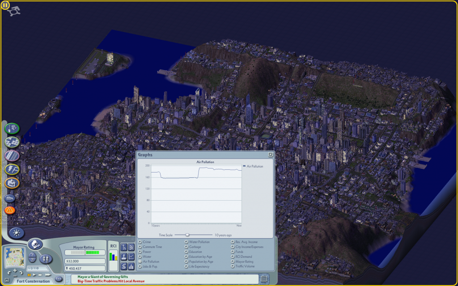
Task: Read the Big-Time Traffic Problems news headline
Action: pyautogui.click(x=111, y=281)
